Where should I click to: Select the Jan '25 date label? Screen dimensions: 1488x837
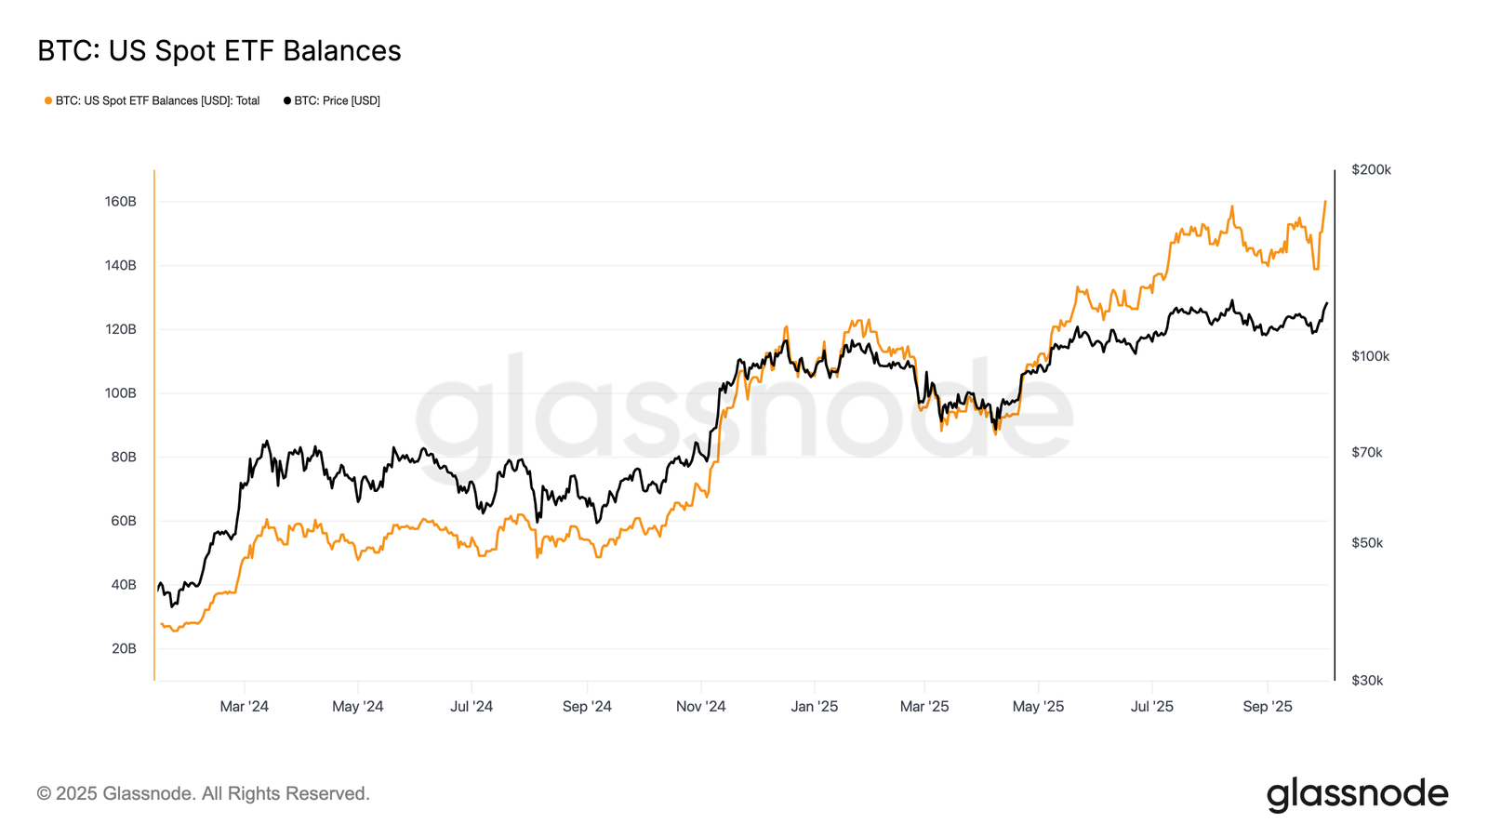point(815,707)
